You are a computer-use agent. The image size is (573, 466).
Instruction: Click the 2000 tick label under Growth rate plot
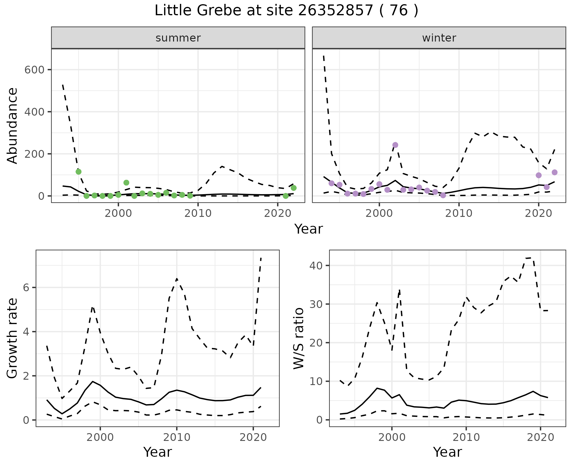pyautogui.click(x=100, y=437)
